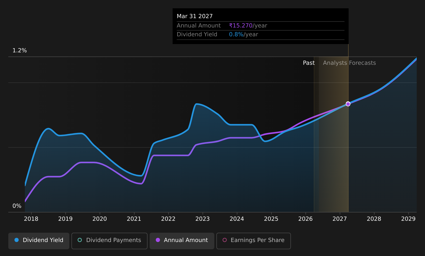Click the 2021 x-axis label
The width and height of the screenshot is (425, 256).
(x=134, y=219)
